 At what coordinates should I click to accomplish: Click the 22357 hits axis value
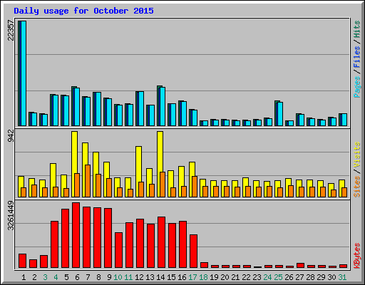point(11,31)
